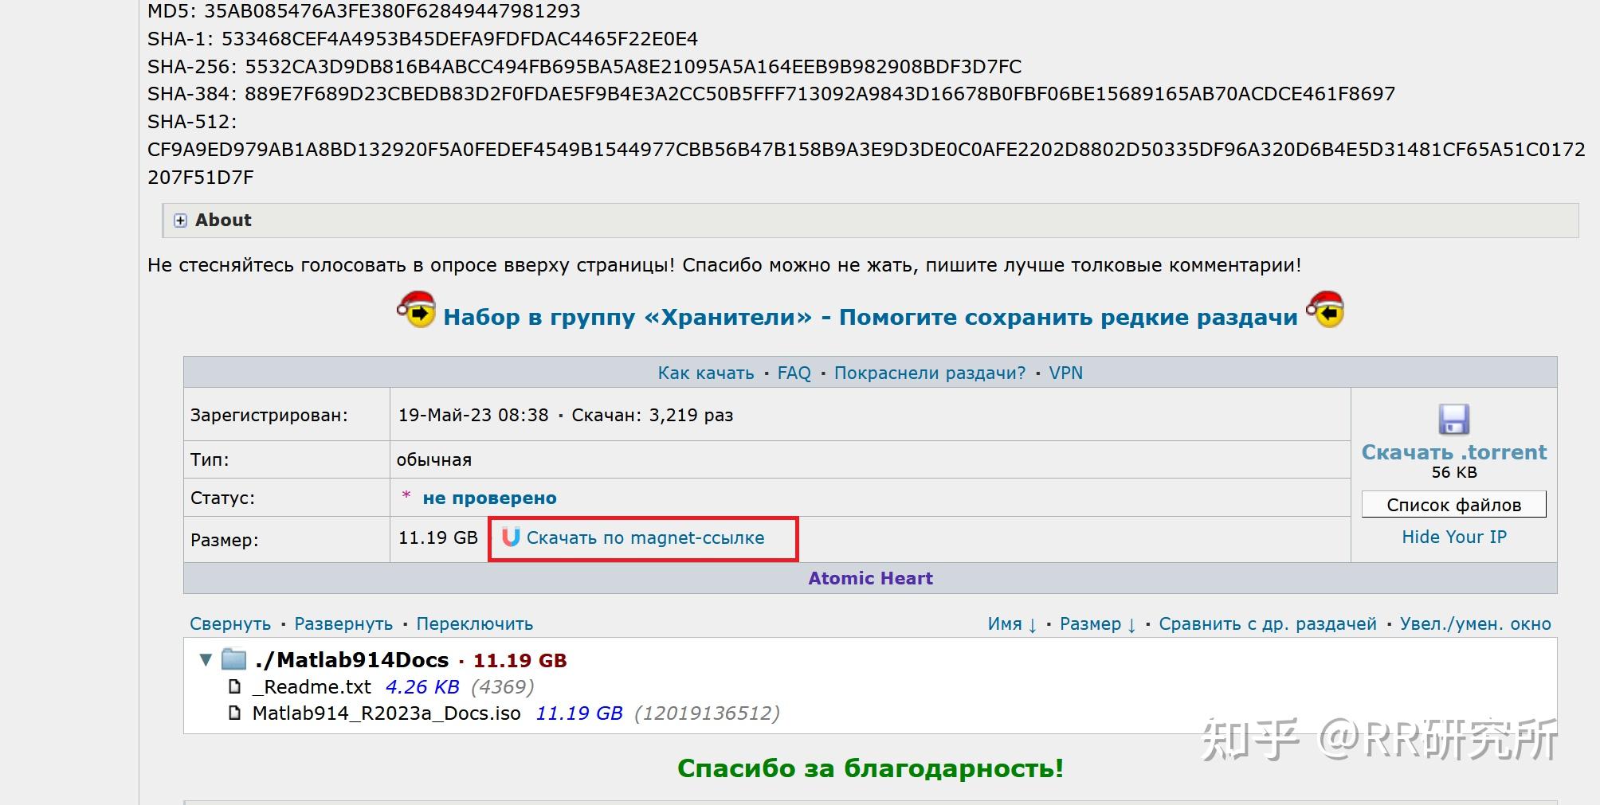Screen dimensions: 1600x805
Task: Click the right Santa hat smiley icon
Action: (x=1325, y=311)
